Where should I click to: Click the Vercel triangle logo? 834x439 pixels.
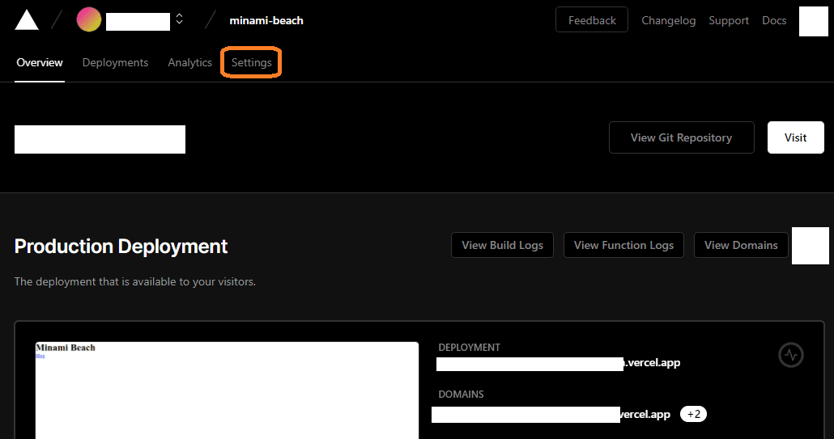coord(27,20)
